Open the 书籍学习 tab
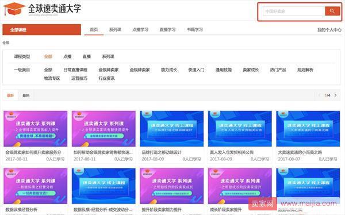This screenshot has height=215, width=345. coord(195,29)
